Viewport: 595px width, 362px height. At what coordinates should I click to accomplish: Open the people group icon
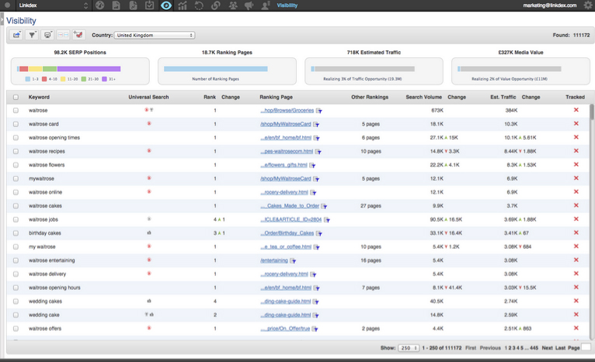click(x=232, y=5)
